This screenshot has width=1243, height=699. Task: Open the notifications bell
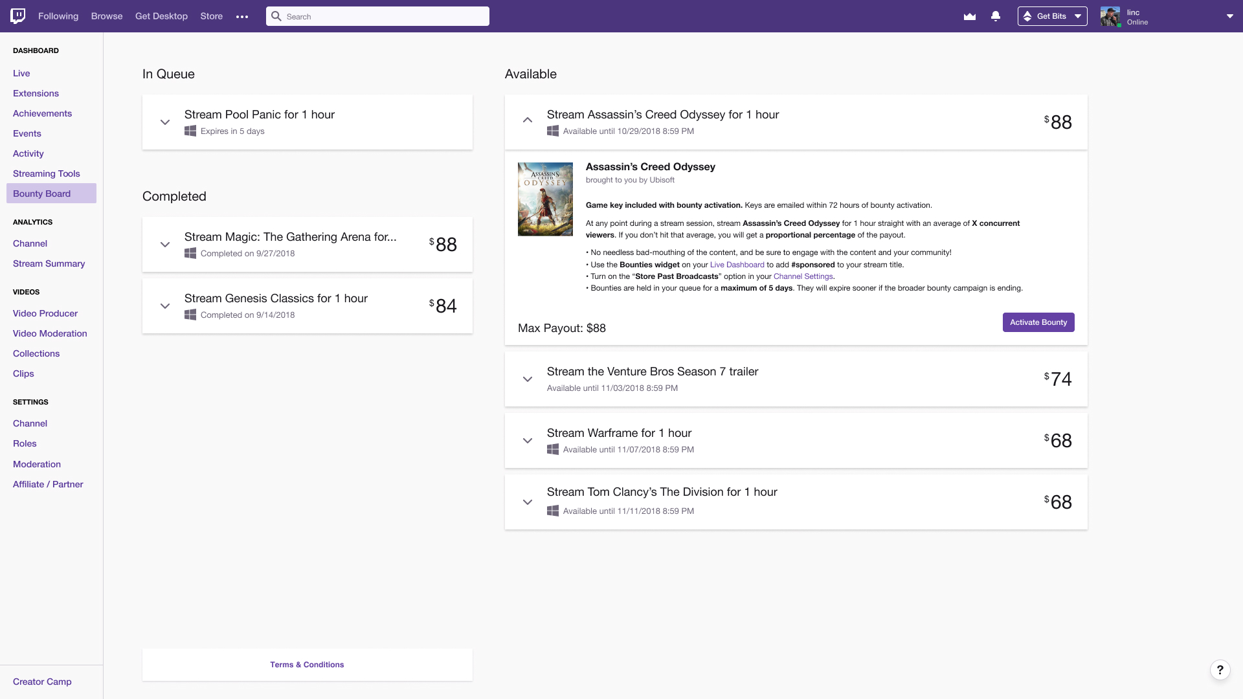click(x=996, y=16)
